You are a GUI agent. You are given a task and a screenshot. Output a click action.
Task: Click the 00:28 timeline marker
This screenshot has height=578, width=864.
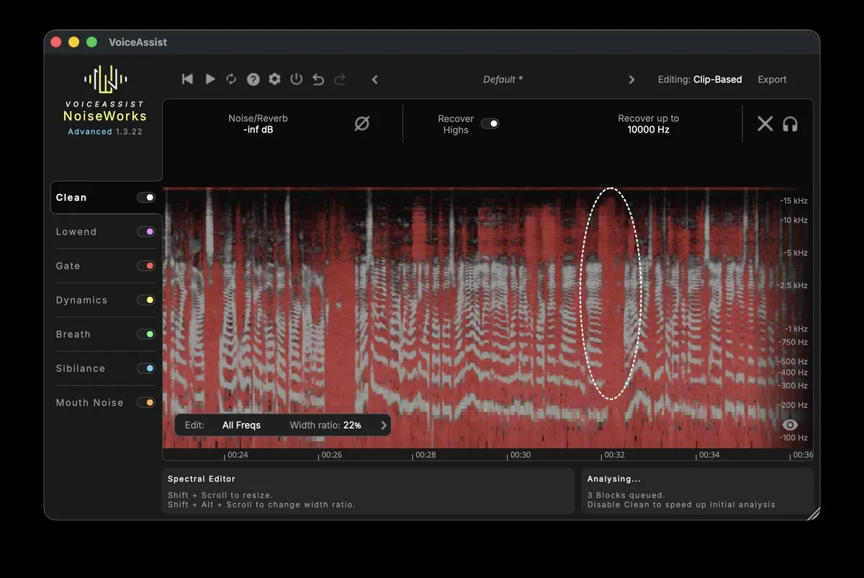point(426,455)
